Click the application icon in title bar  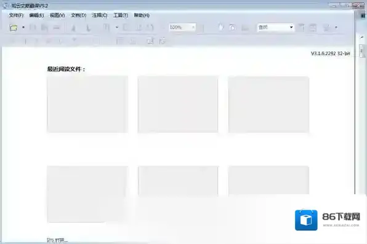6,6
